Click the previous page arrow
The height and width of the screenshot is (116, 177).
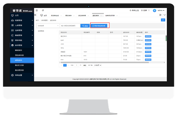tap(61, 65)
